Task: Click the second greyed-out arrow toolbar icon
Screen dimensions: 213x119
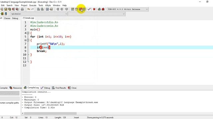Action: tap(62, 9)
